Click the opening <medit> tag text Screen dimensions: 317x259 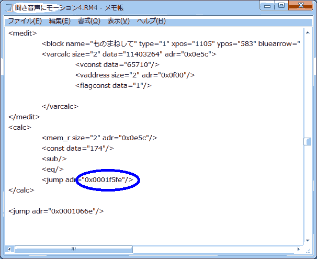[22, 33]
